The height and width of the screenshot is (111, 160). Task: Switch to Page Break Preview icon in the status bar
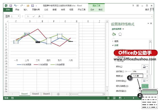[120, 98]
